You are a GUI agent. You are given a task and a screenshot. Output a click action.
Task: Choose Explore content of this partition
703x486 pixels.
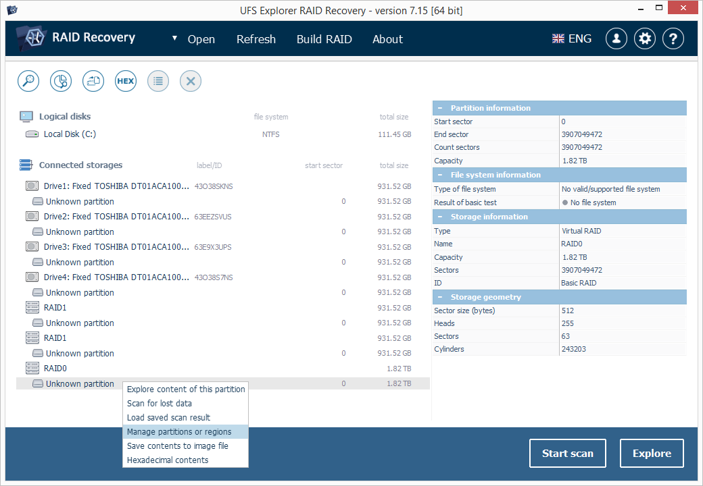click(x=186, y=389)
